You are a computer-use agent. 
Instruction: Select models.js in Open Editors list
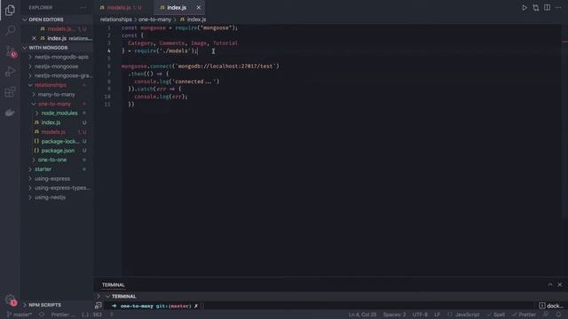pyautogui.click(x=59, y=29)
